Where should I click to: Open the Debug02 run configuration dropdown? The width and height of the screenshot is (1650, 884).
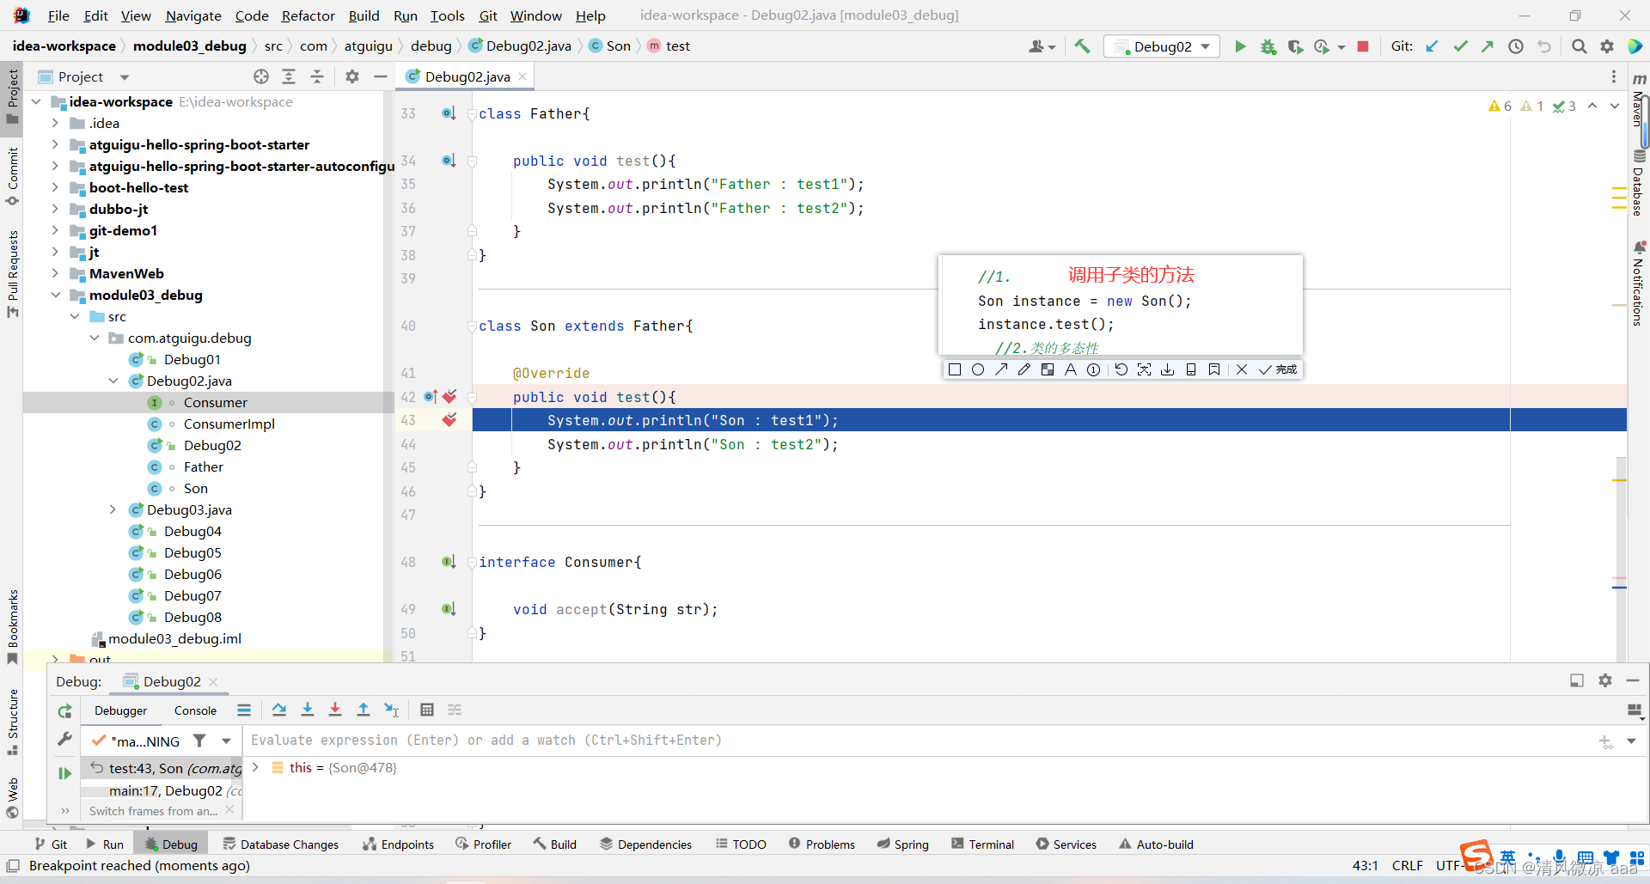(x=1163, y=46)
